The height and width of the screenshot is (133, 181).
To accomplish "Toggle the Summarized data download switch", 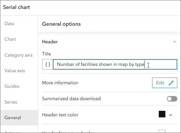I will (172, 99).
